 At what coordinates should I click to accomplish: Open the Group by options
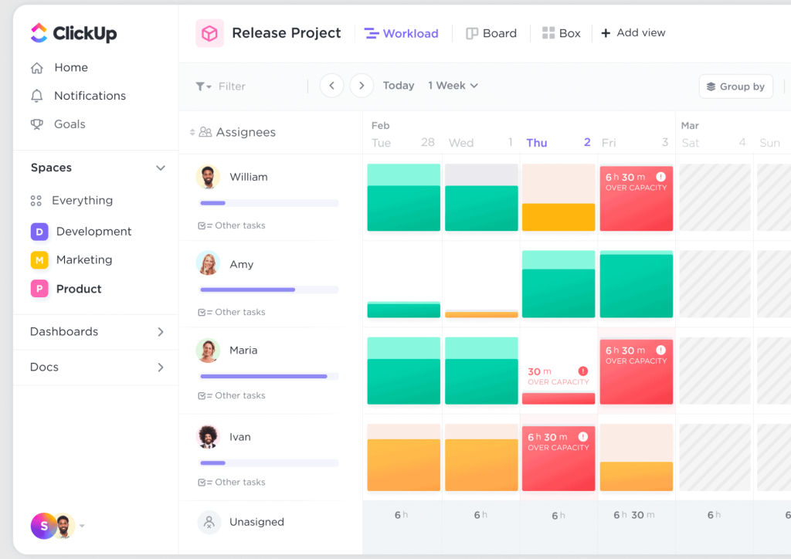coord(735,86)
